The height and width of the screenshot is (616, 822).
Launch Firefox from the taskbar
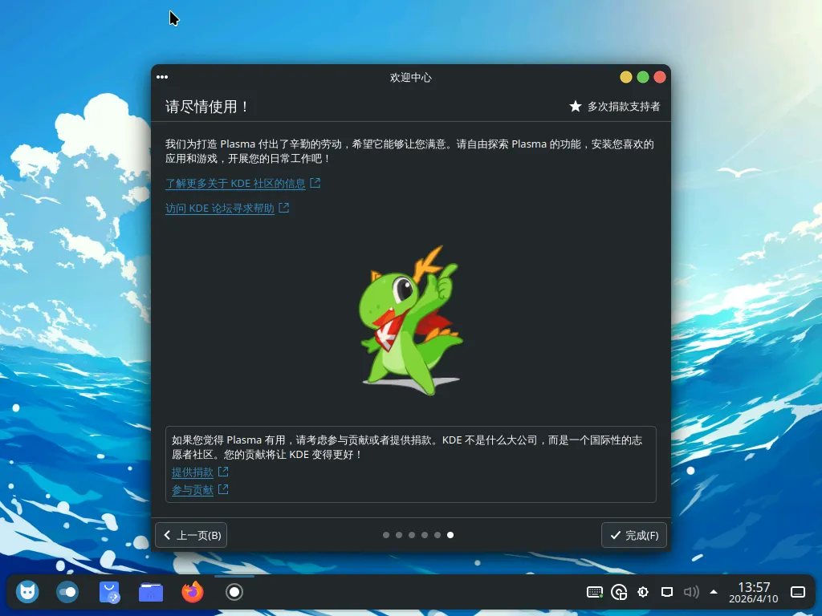(x=193, y=592)
